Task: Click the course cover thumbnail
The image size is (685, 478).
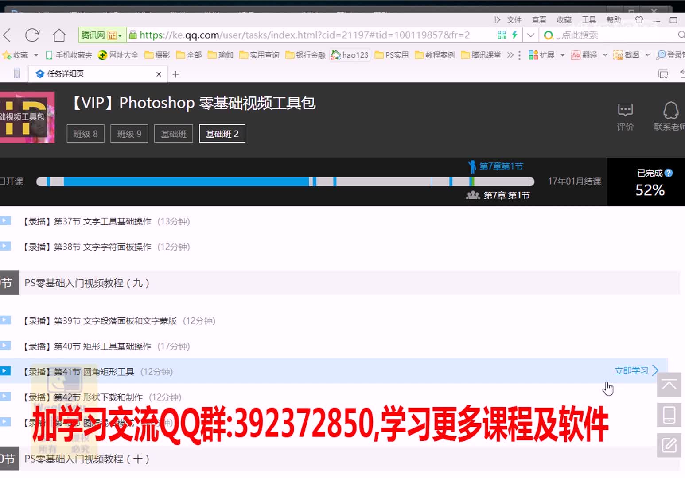Action: (27, 117)
